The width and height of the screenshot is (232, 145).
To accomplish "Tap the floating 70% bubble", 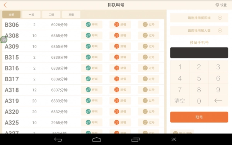I will pyautogui.click(x=3, y=39).
